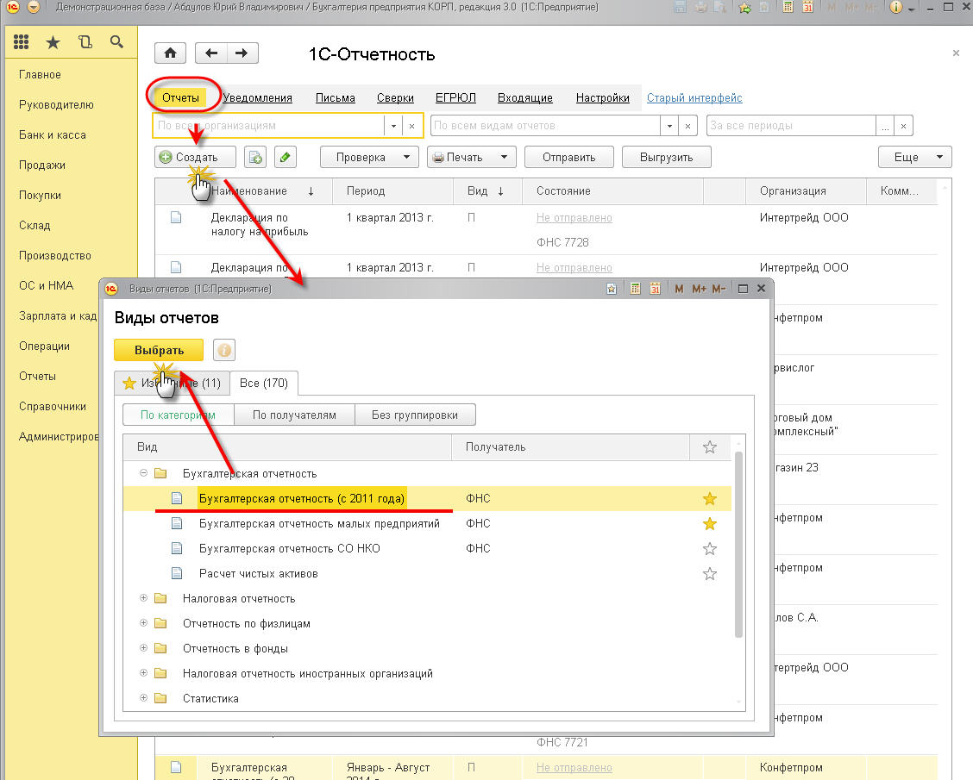Click the M+ button in dialog
This screenshot has width=973, height=780.
click(x=699, y=289)
